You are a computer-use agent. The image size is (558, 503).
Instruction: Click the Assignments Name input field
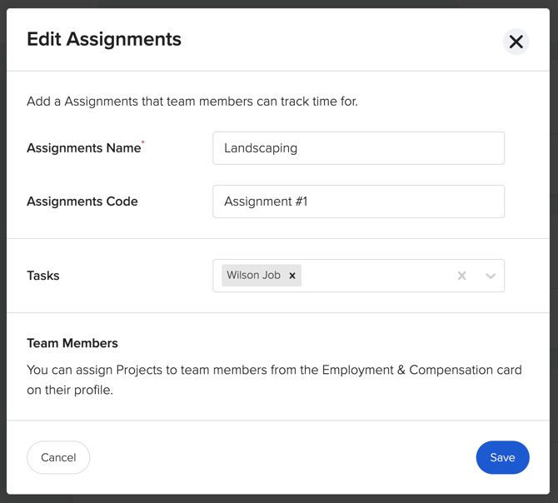pyautogui.click(x=358, y=148)
